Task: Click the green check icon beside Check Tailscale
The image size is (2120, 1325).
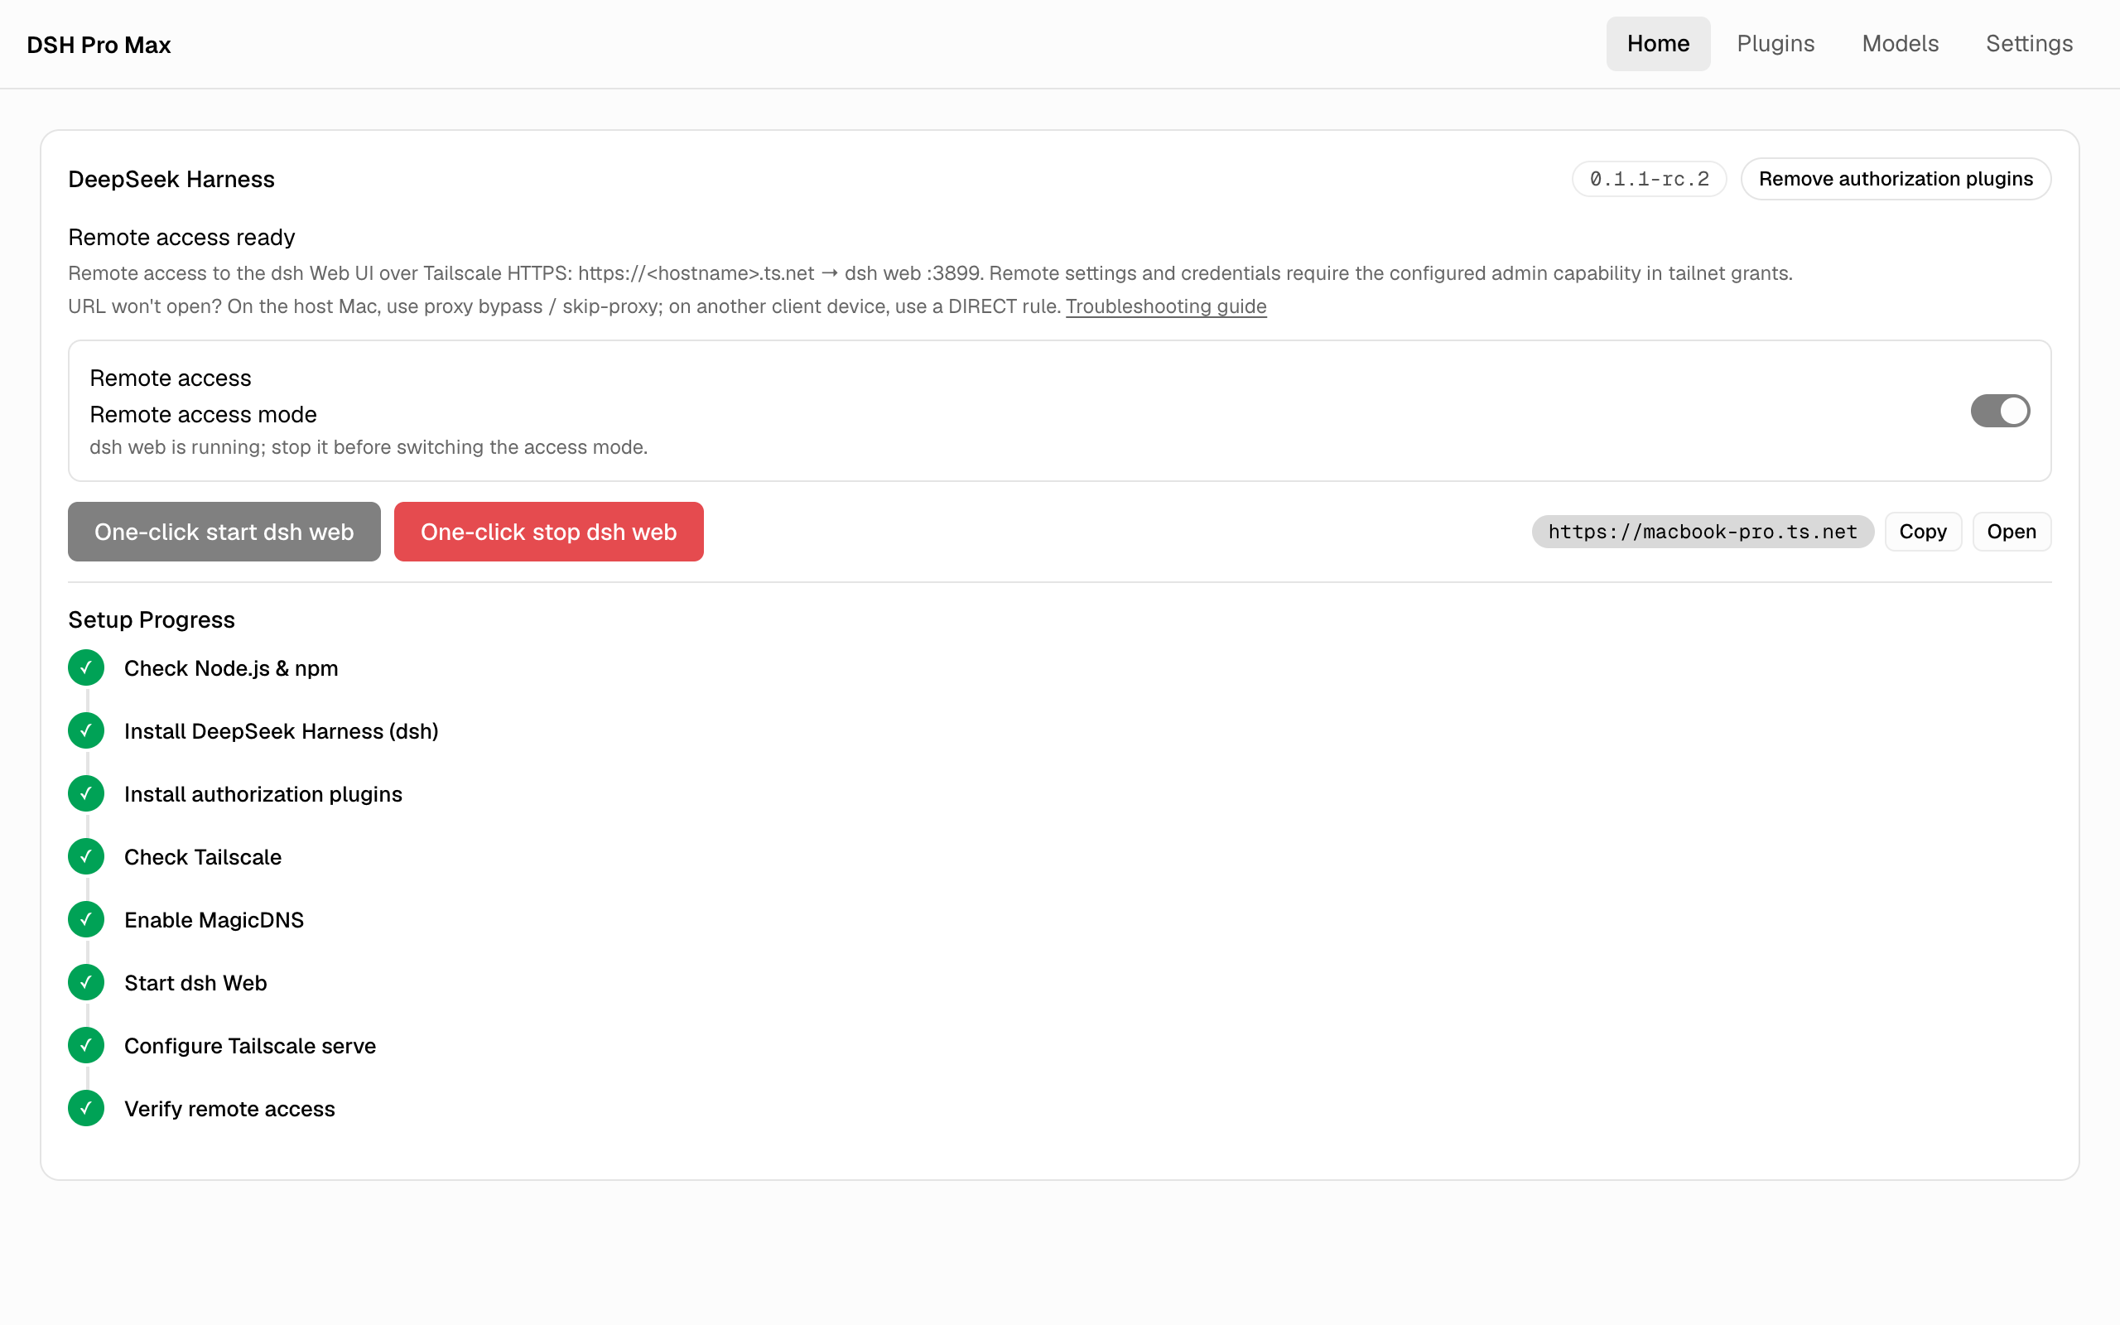Action: point(86,857)
